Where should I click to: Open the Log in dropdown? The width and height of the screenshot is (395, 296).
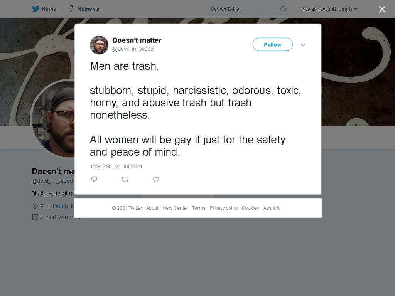(348, 9)
